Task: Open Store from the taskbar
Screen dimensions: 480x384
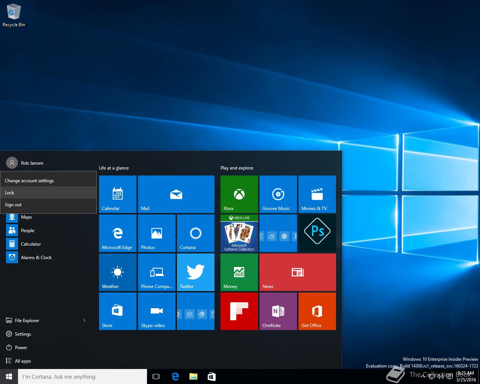Action: click(211, 376)
